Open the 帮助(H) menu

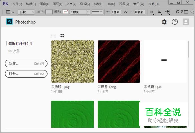pos(153,4)
